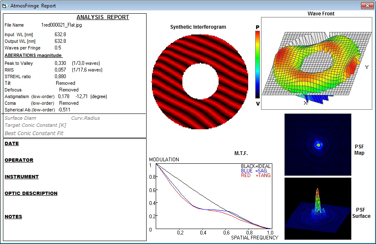The width and height of the screenshot is (376, 244).
Task: Click the (1/17,6 waves) RMS note
Action: point(87,70)
